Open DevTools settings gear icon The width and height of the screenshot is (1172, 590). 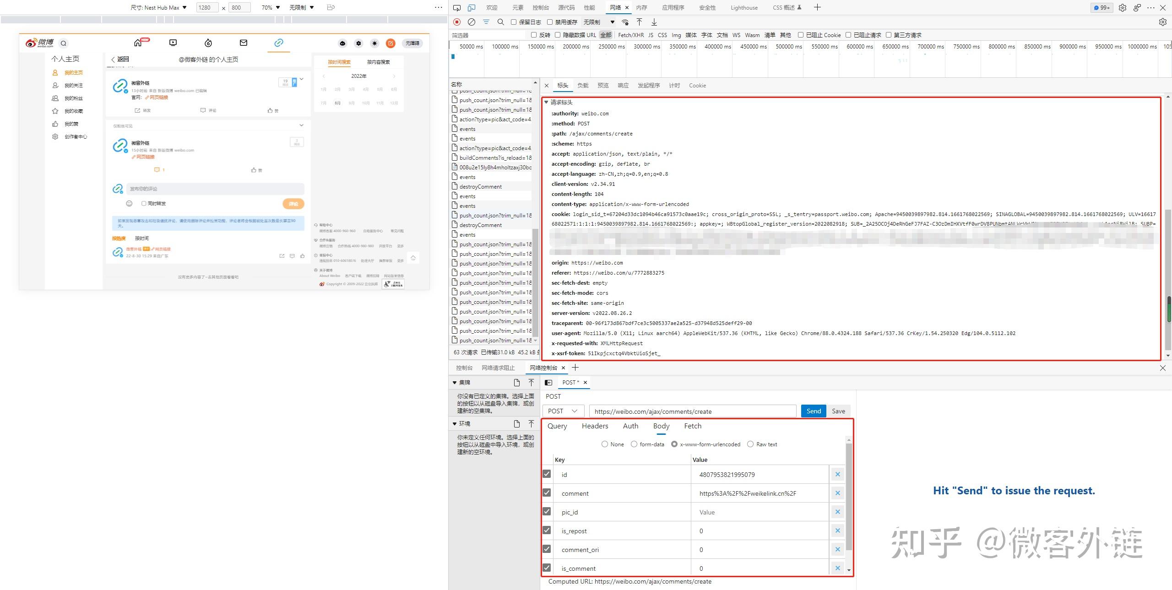(x=1123, y=7)
